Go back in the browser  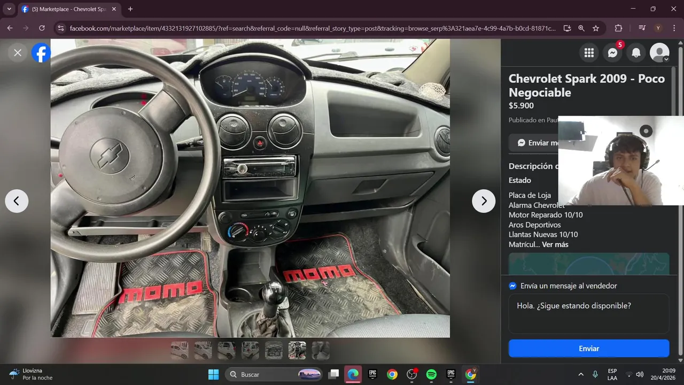pyautogui.click(x=10, y=28)
